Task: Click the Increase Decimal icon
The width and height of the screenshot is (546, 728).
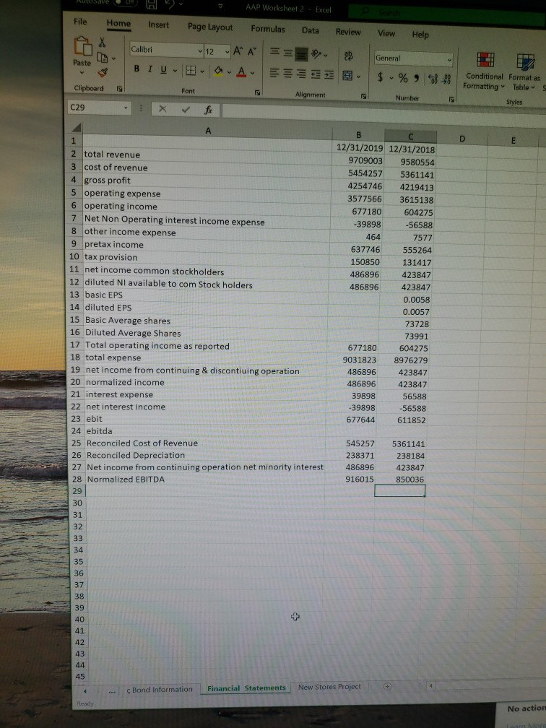Action: pyautogui.click(x=432, y=79)
